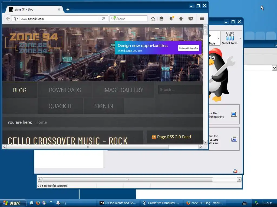Click the Canva Design new opportunities banner
The width and height of the screenshot is (277, 207).
tap(158, 48)
